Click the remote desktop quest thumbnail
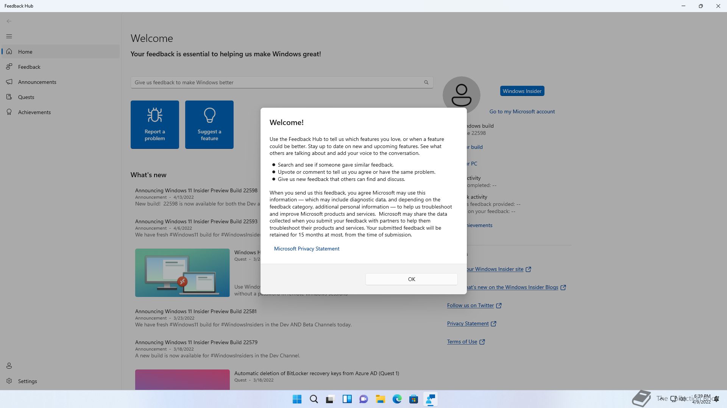This screenshot has width=727, height=408. pos(183,273)
